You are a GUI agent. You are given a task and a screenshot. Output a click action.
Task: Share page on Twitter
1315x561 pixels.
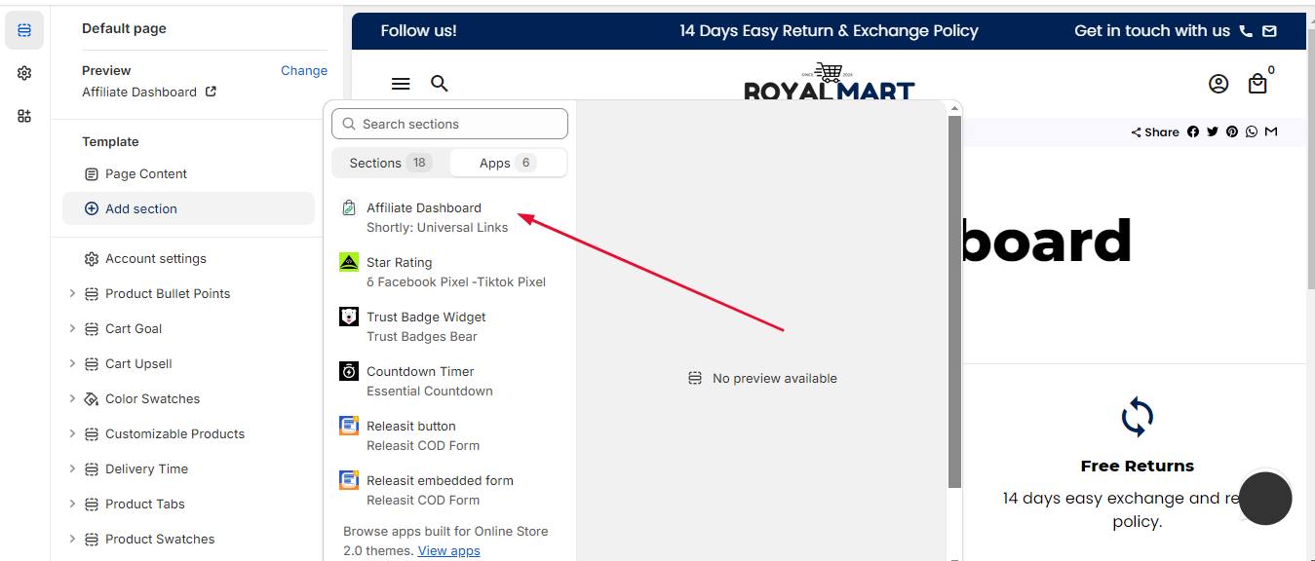[x=1213, y=131]
